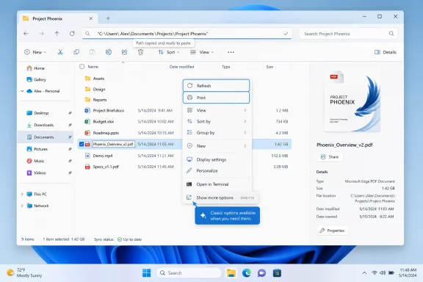Click the Project Brief.docx file icon
Image resolution: width=423 pixels, height=282 pixels.
87,110
